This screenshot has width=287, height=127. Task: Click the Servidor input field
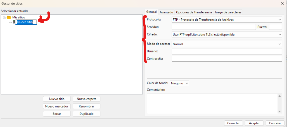click(213, 27)
